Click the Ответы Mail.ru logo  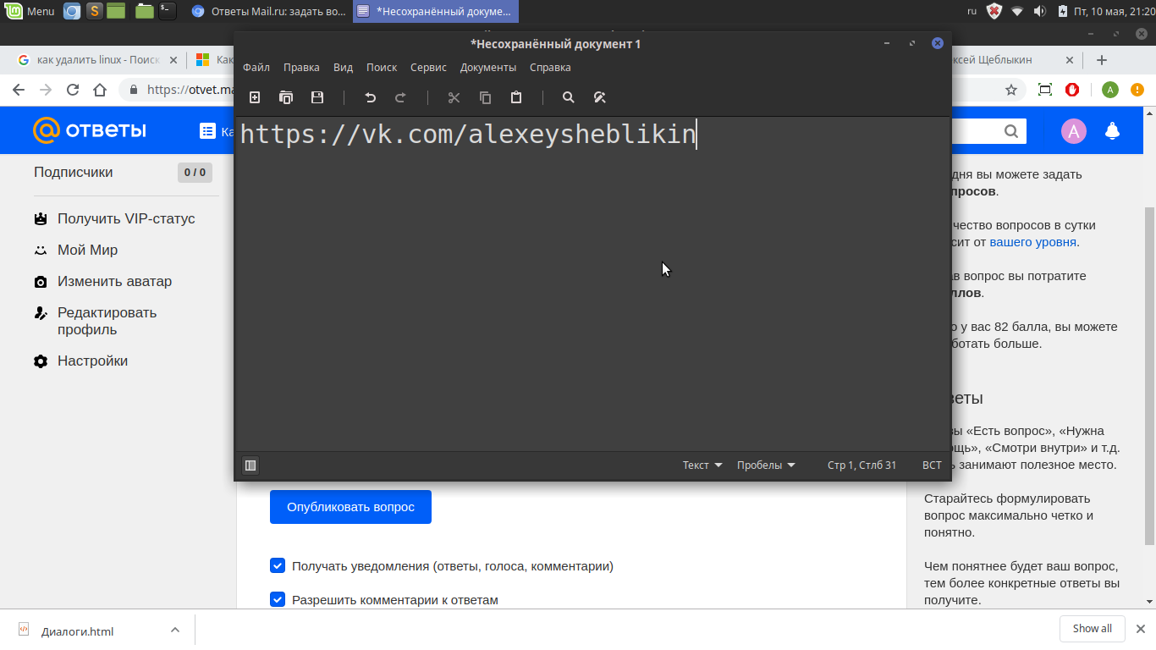point(90,130)
